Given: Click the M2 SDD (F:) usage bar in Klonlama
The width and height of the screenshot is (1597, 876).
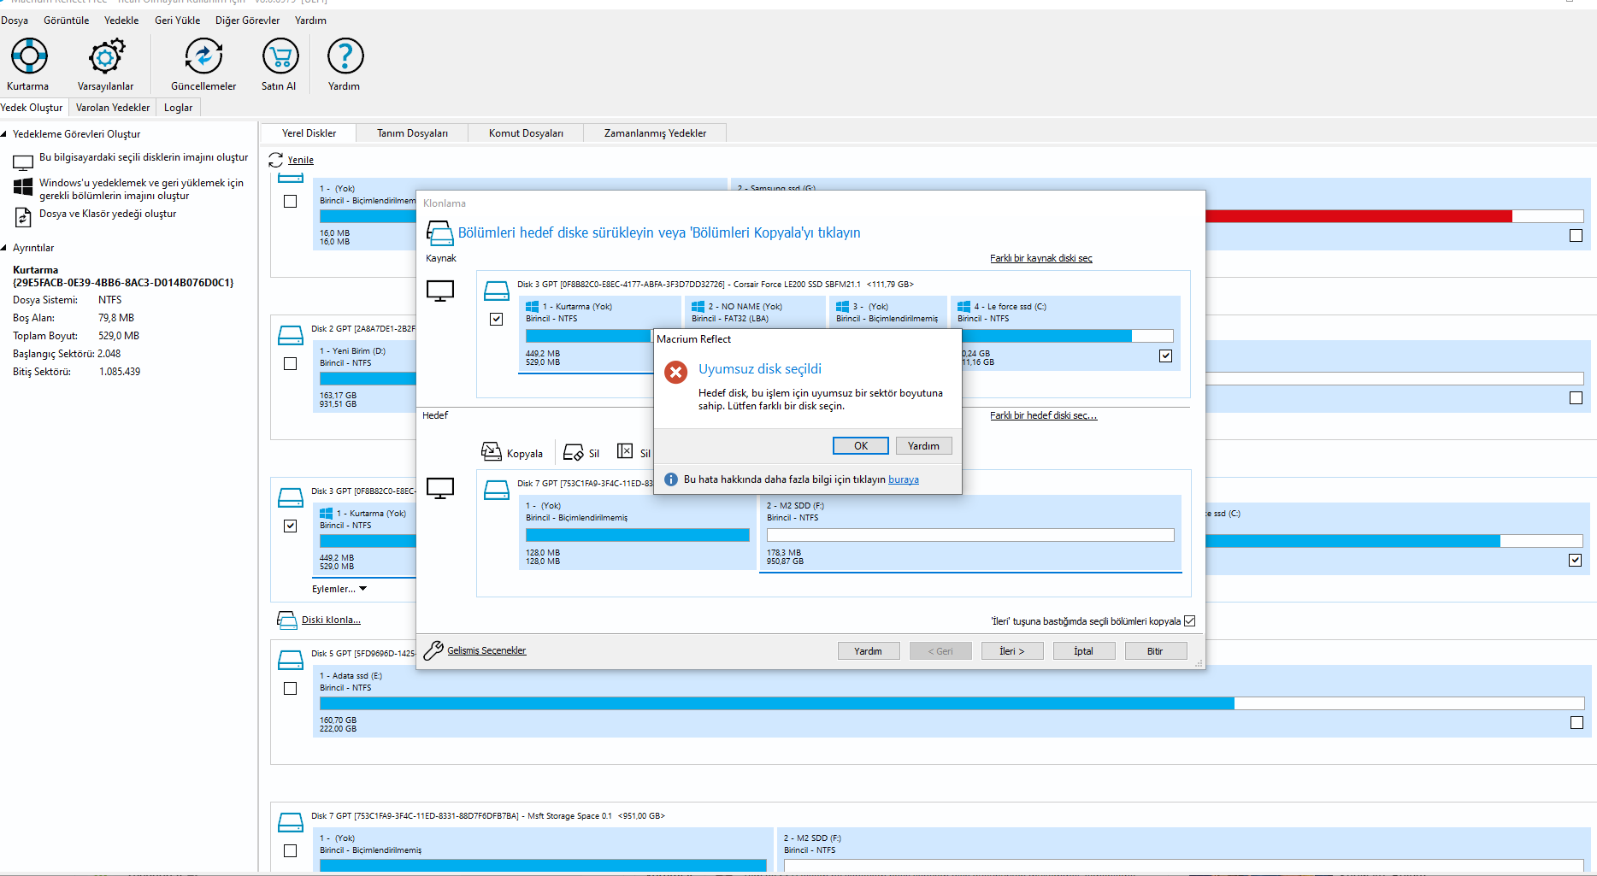Looking at the screenshot, I should click(x=970, y=535).
